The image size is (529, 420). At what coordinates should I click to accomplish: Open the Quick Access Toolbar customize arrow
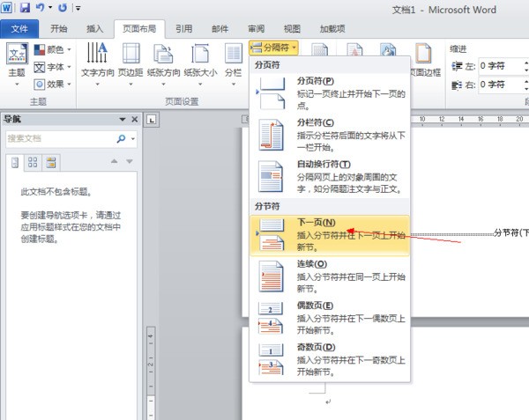(78, 8)
